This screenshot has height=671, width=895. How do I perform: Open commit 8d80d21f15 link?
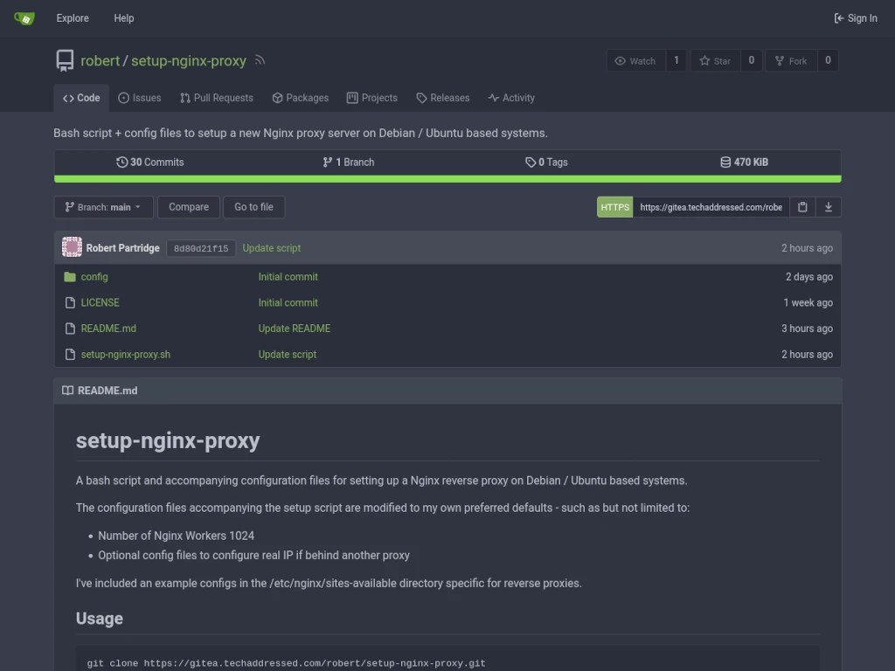[x=201, y=248]
